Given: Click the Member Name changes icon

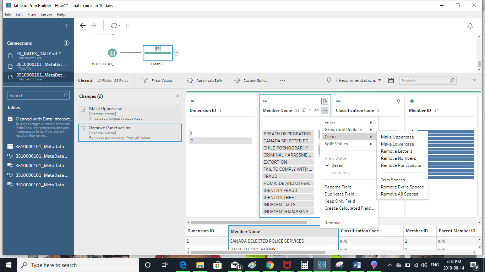Looking at the screenshot, I should click(x=325, y=101).
